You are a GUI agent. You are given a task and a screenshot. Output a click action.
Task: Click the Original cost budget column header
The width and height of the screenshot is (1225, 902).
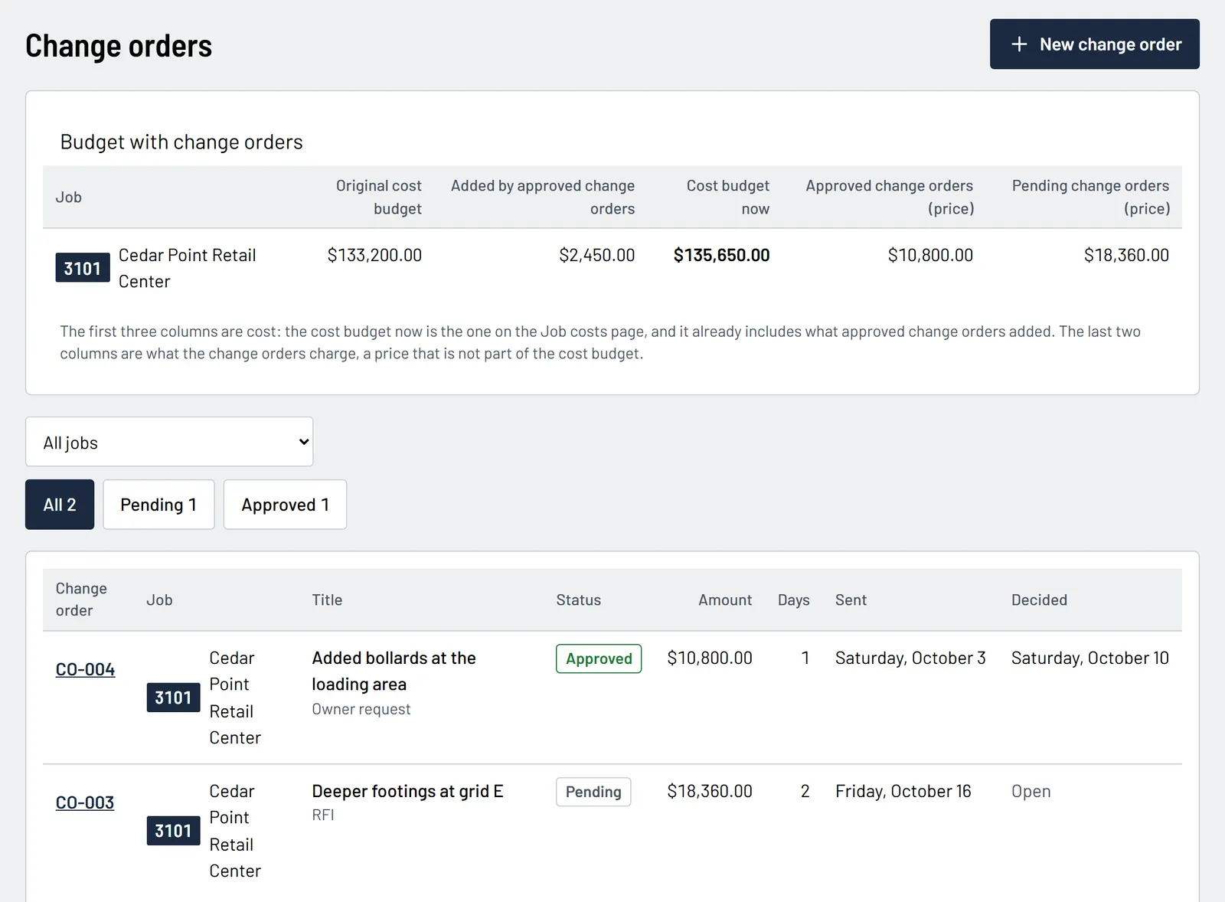point(379,197)
